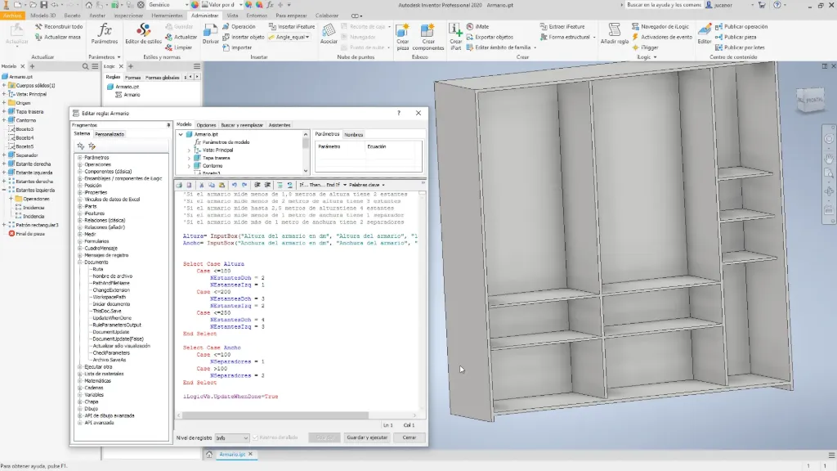Screen dimensions: 837x471
Task: Click the Derivar icon in ribbon
Action: point(210,34)
